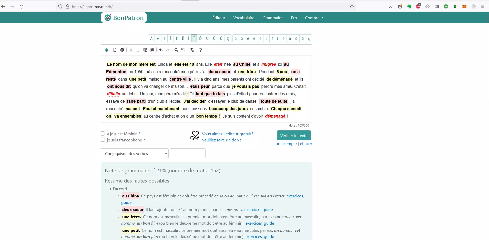The width and height of the screenshot is (489, 240).
Task: Open the Éditeur nav item
Action: [x=219, y=18]
